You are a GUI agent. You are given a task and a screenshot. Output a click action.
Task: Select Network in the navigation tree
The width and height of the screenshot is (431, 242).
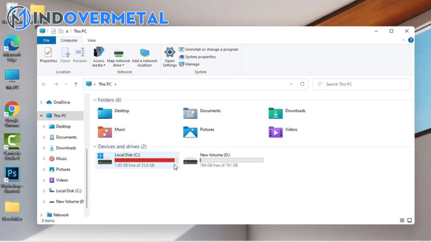point(61,215)
